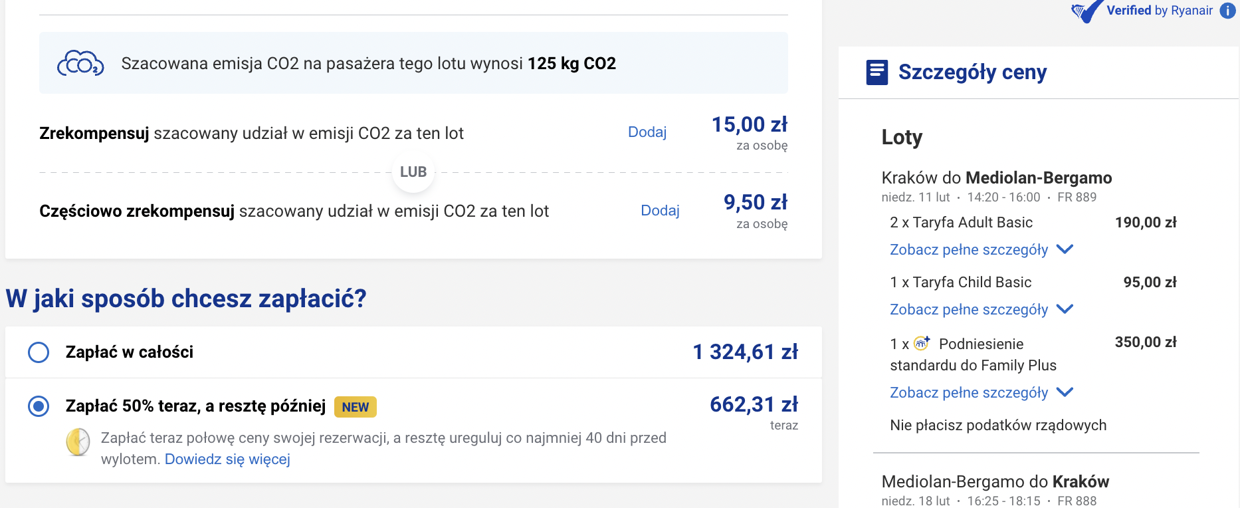This screenshot has height=508, width=1240.
Task: Click the 1 324,61 zł full payment amount
Action: [x=745, y=352]
